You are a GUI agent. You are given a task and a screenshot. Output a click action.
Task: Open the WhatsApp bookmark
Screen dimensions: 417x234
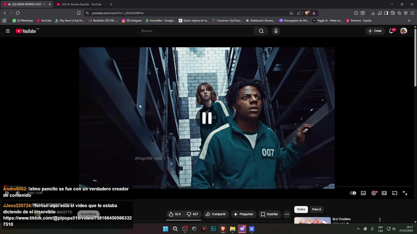point(23,20)
